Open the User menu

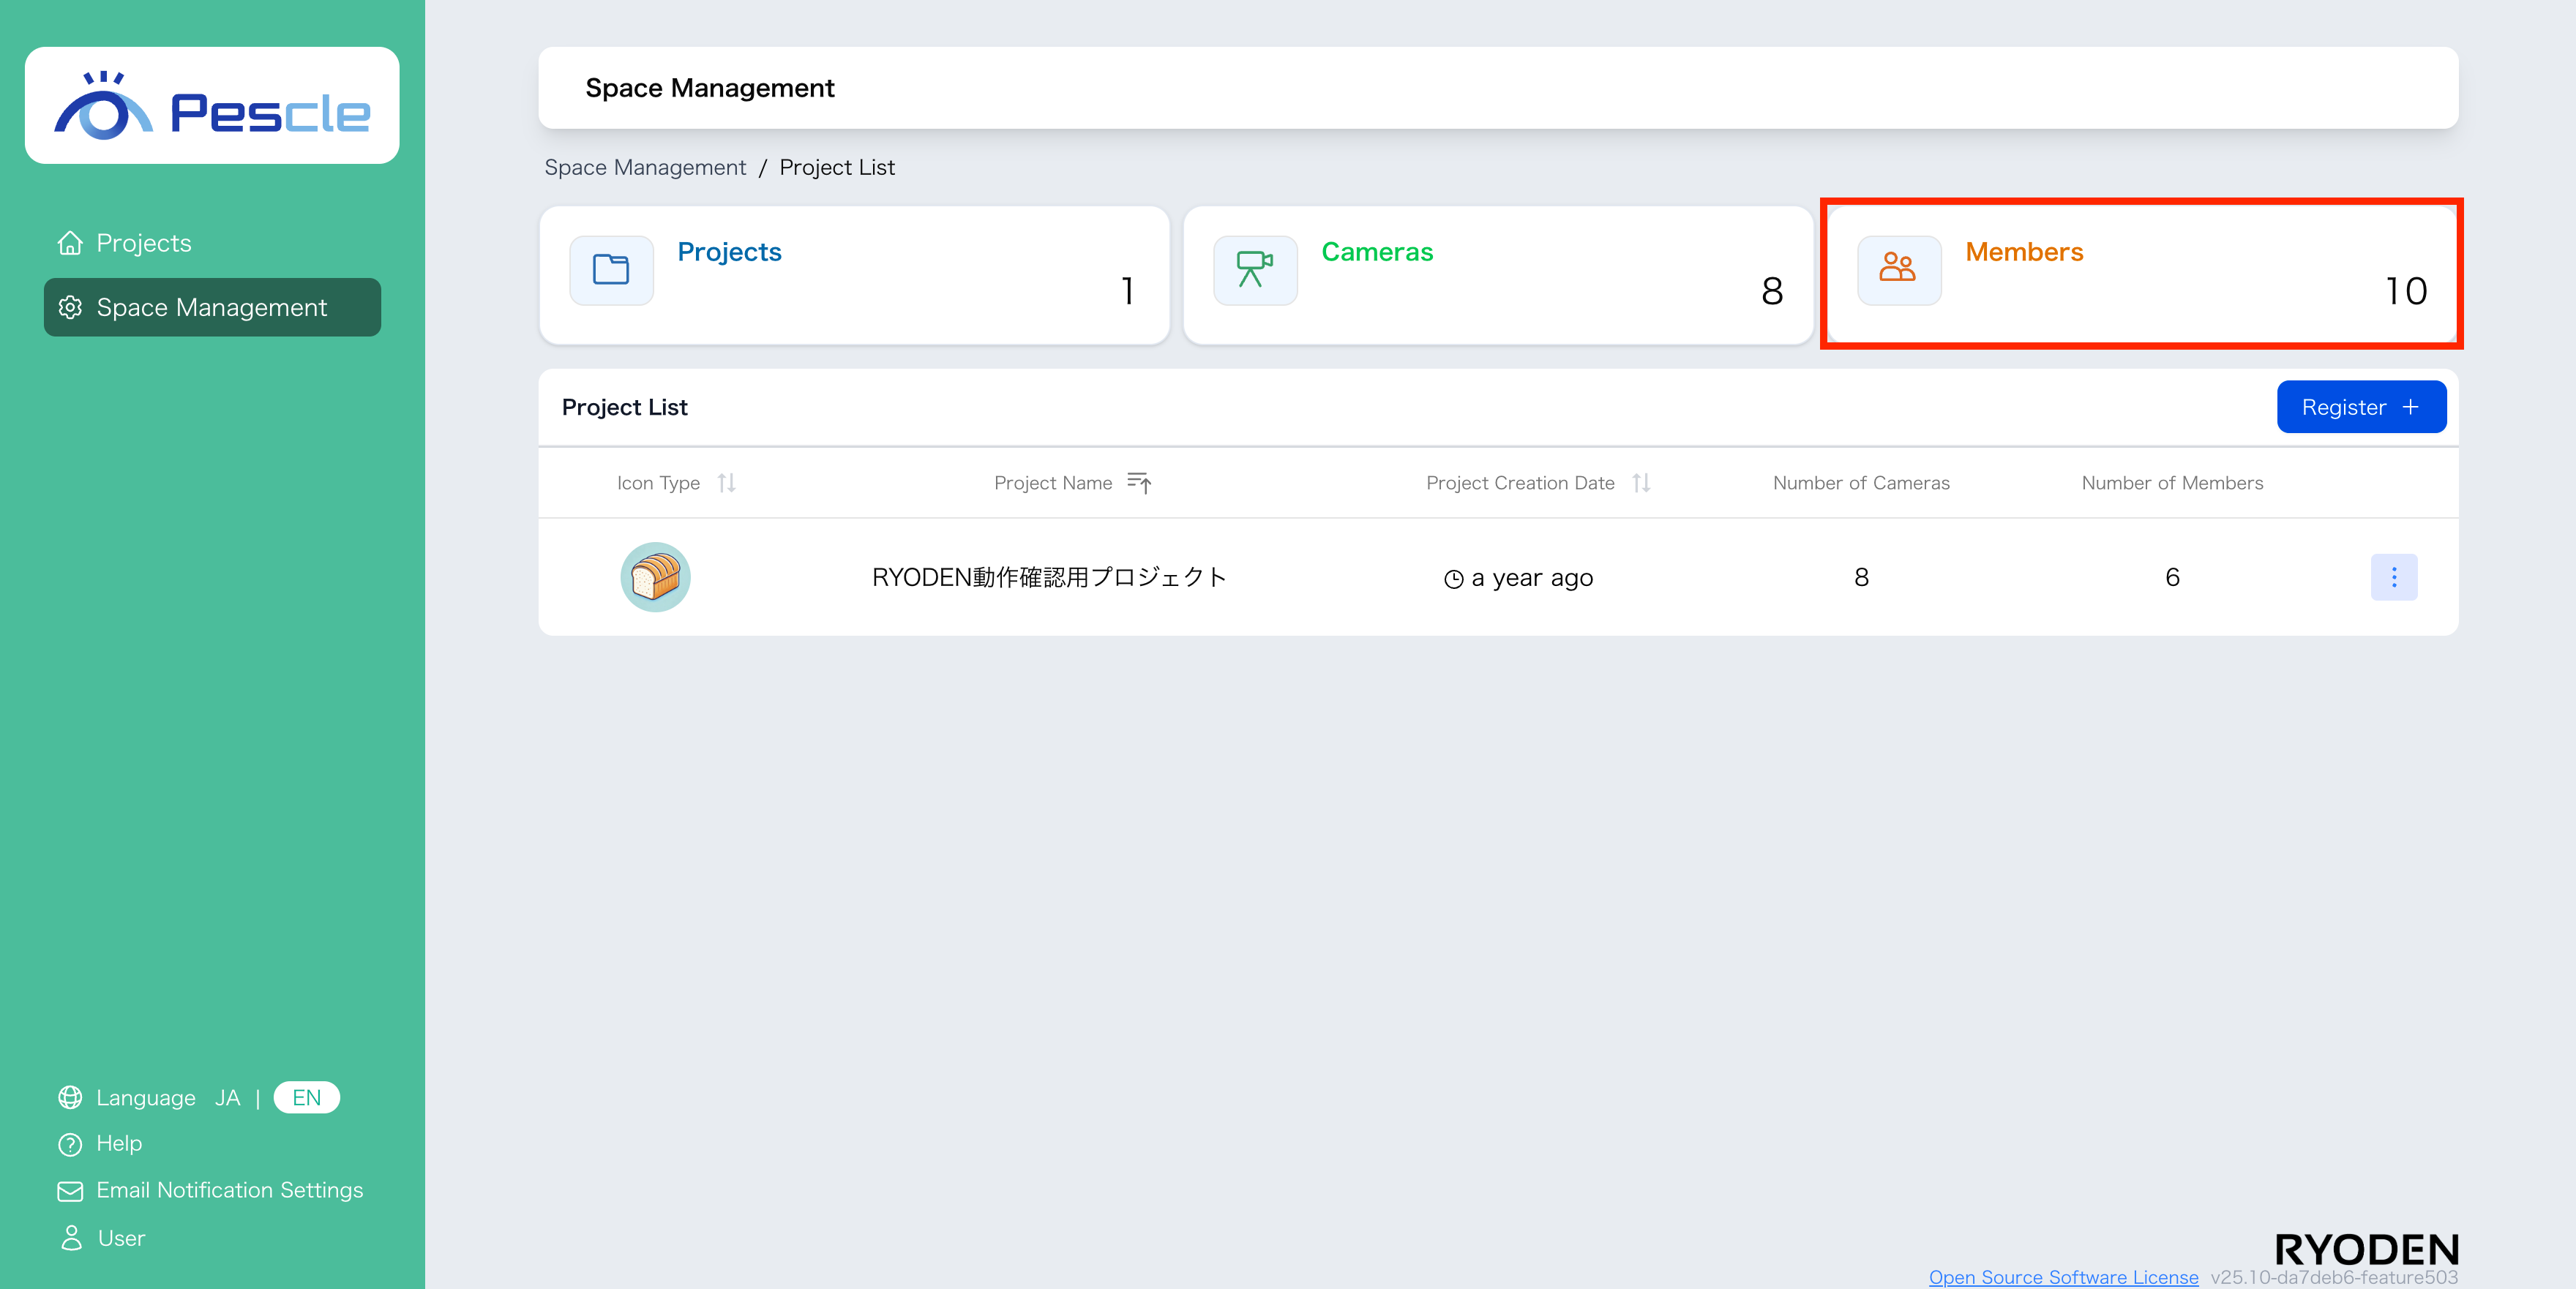click(x=120, y=1238)
